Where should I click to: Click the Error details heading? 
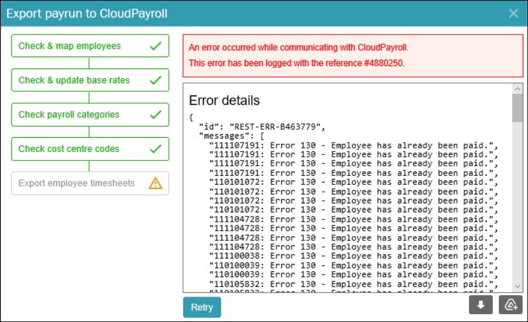[x=224, y=100]
